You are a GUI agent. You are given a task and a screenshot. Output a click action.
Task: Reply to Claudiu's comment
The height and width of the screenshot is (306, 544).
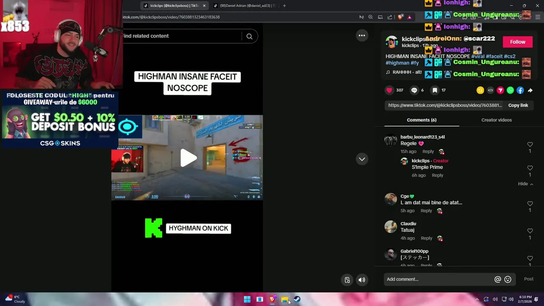coord(426,238)
